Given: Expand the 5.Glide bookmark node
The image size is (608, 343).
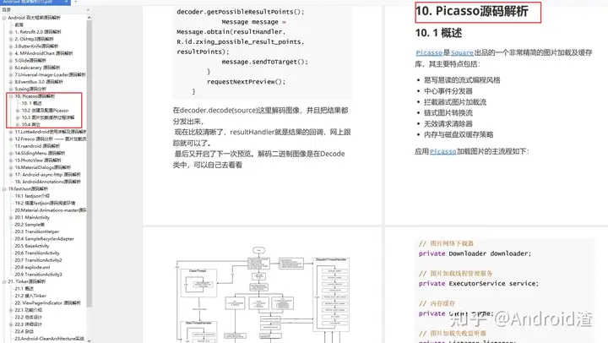Looking at the screenshot, I should [x=11, y=61].
